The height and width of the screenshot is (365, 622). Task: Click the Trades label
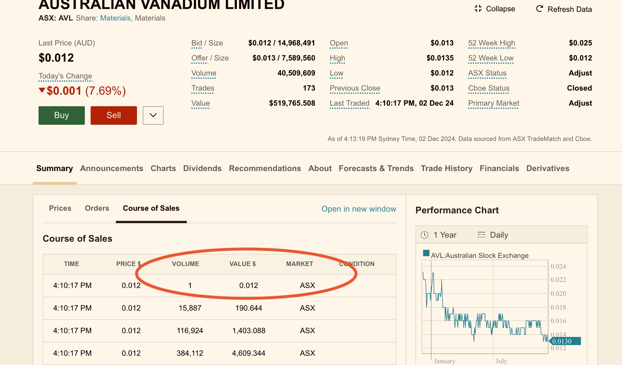point(203,88)
